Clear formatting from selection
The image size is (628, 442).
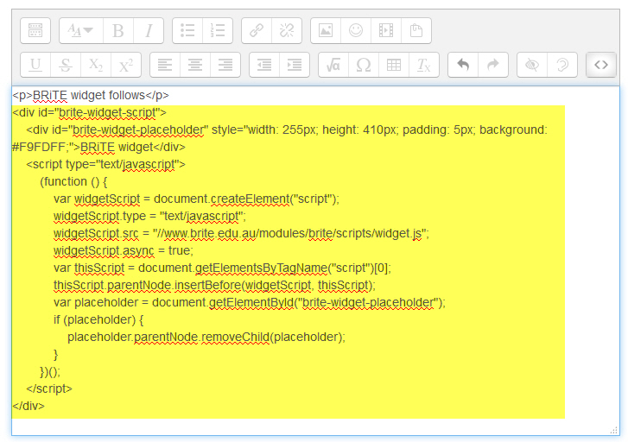424,65
